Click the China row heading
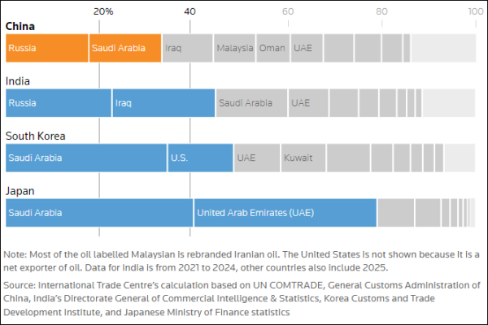488x325 pixels. (x=20, y=27)
